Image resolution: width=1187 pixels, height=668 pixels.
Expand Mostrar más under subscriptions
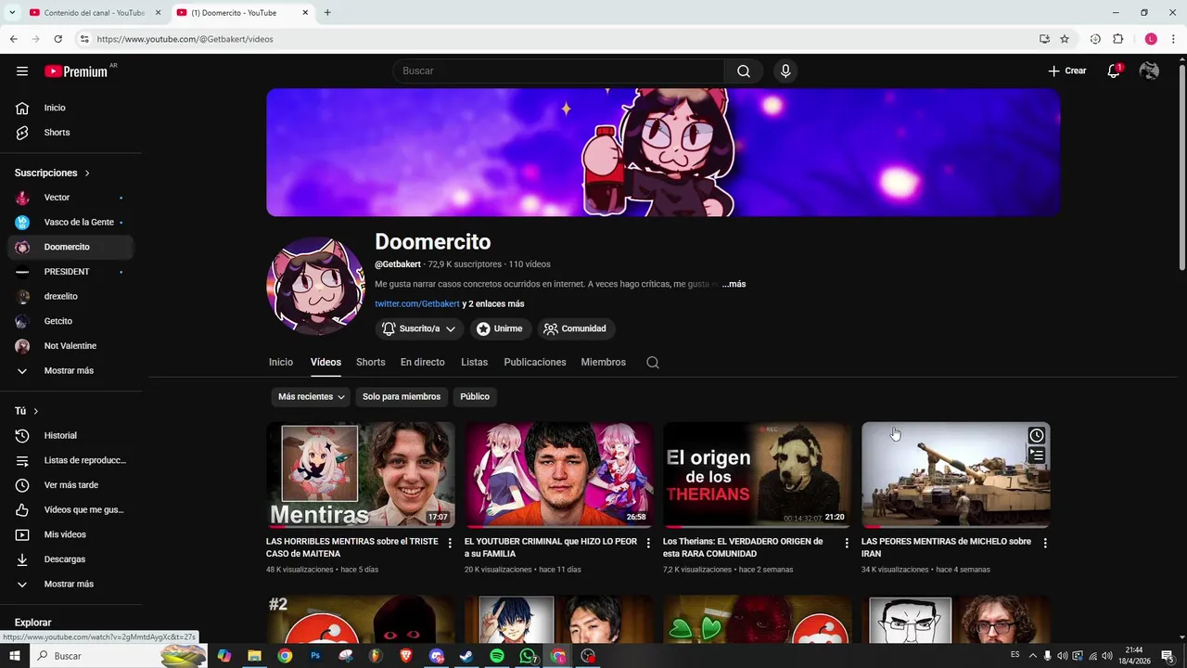[70, 371]
